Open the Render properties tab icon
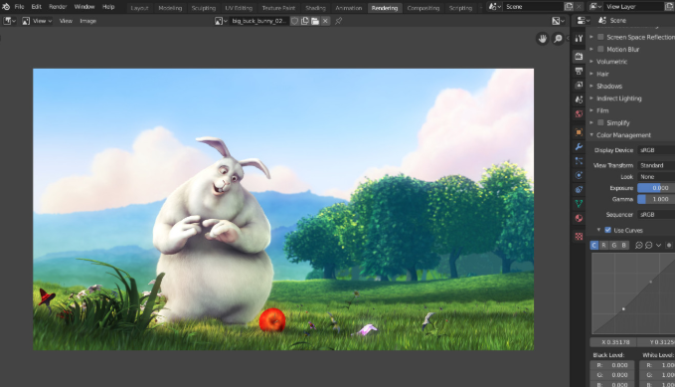This screenshot has width=675, height=387. point(579,57)
